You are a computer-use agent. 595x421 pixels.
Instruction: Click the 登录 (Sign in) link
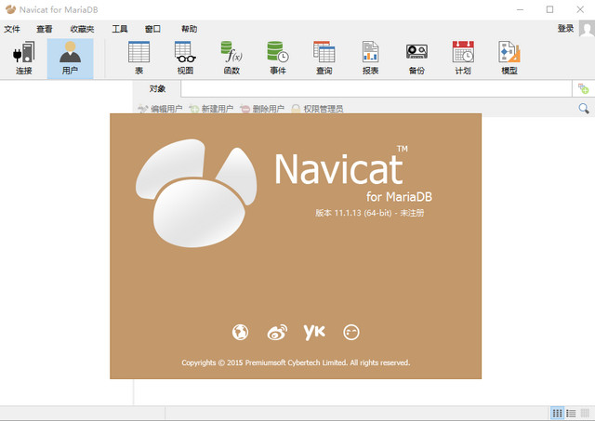coord(565,29)
